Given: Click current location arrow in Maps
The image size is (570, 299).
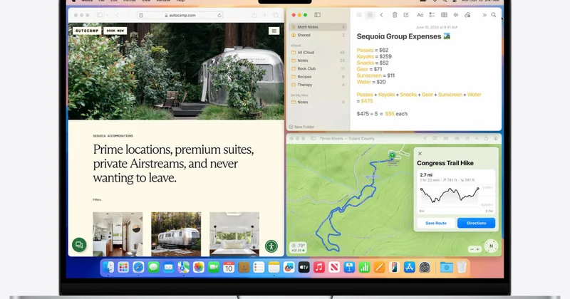Looking at the screenshot, I should pyautogui.click(x=424, y=138).
